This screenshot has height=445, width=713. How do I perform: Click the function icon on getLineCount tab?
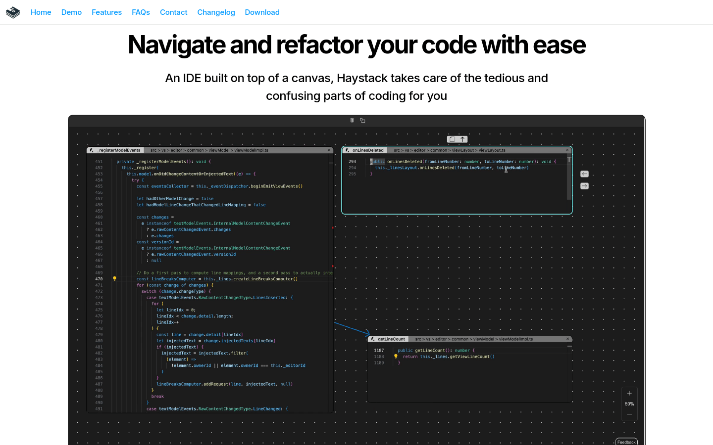373,339
